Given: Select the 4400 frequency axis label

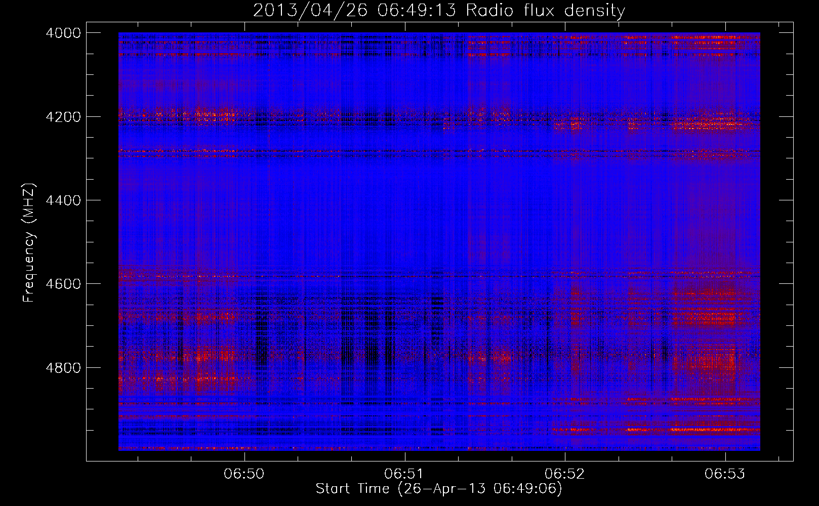Looking at the screenshot, I should pos(63,200).
